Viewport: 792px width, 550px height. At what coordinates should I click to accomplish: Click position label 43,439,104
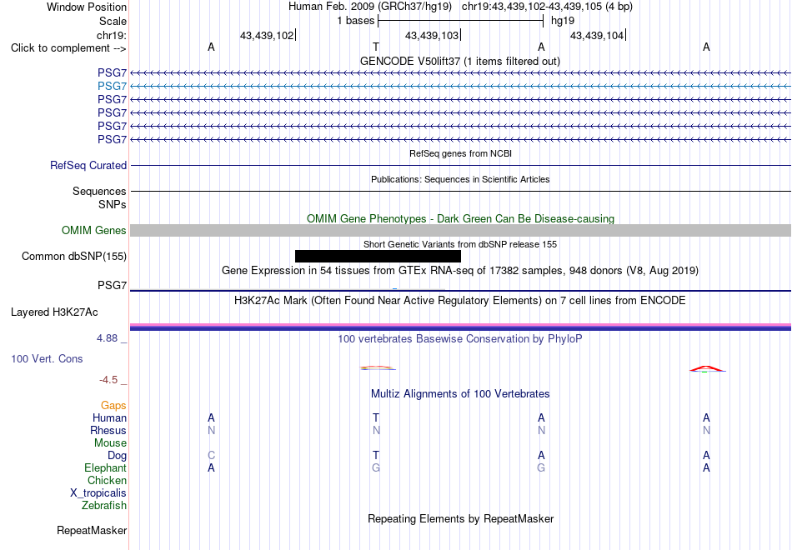597,35
